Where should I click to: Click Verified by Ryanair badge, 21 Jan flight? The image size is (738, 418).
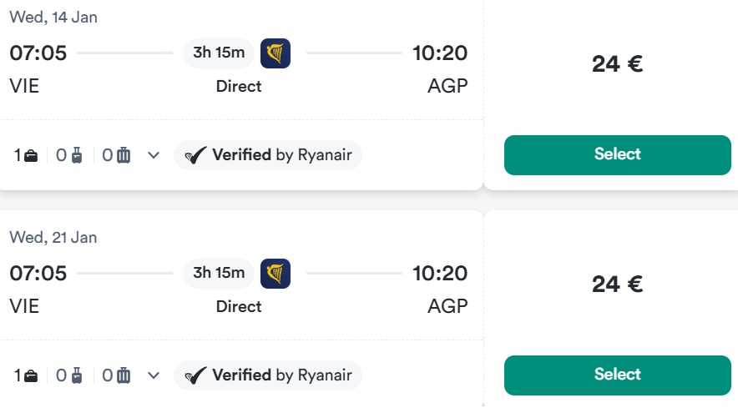(268, 375)
